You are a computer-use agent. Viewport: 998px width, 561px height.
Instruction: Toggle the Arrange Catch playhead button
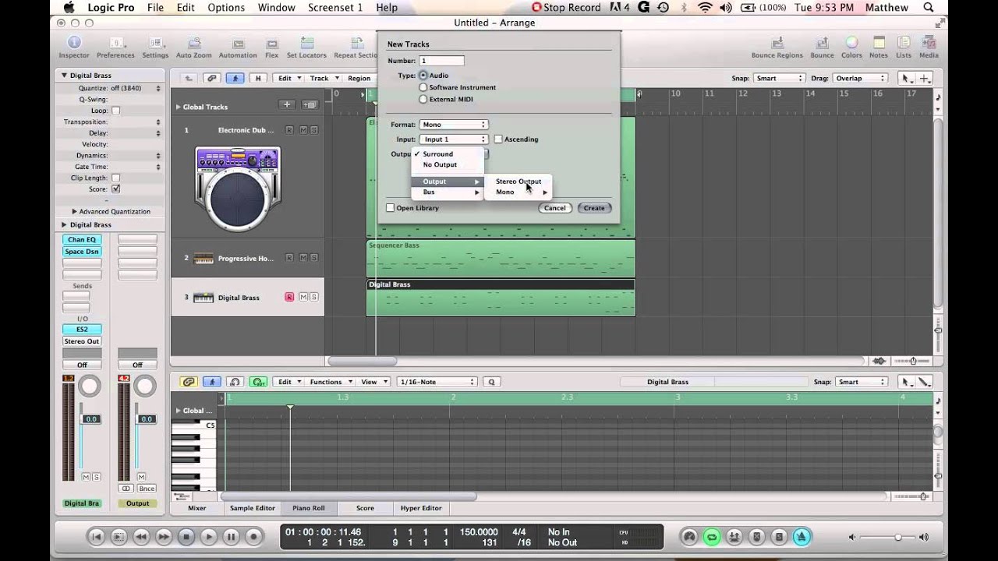click(234, 78)
